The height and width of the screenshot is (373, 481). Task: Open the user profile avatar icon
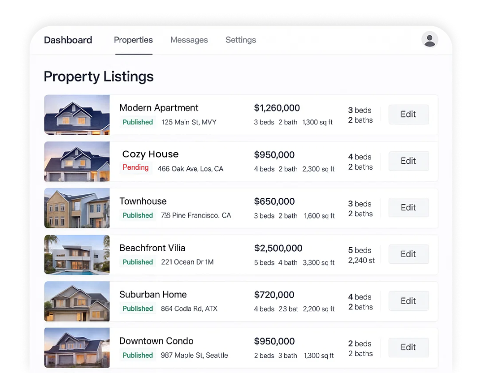pyautogui.click(x=429, y=40)
